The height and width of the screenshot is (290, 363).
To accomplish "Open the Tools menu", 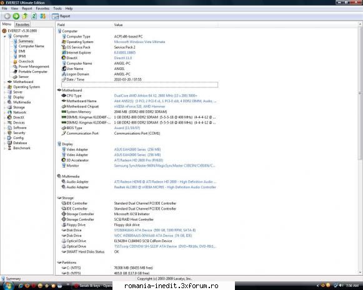I will coord(57,9).
